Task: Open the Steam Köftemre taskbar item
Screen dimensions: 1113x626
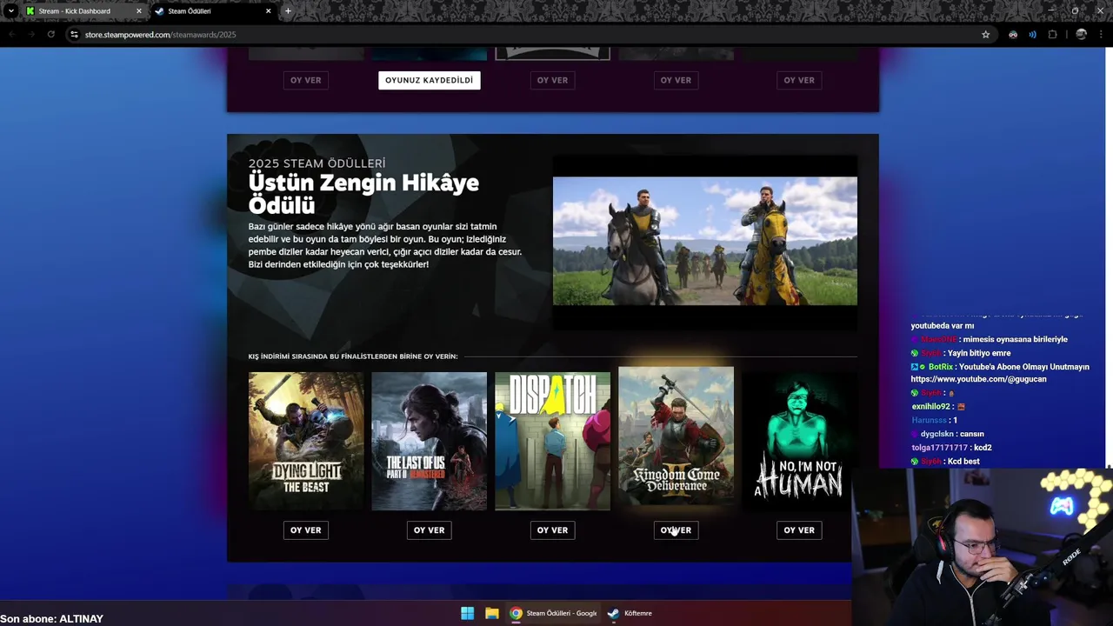Action: tap(630, 613)
